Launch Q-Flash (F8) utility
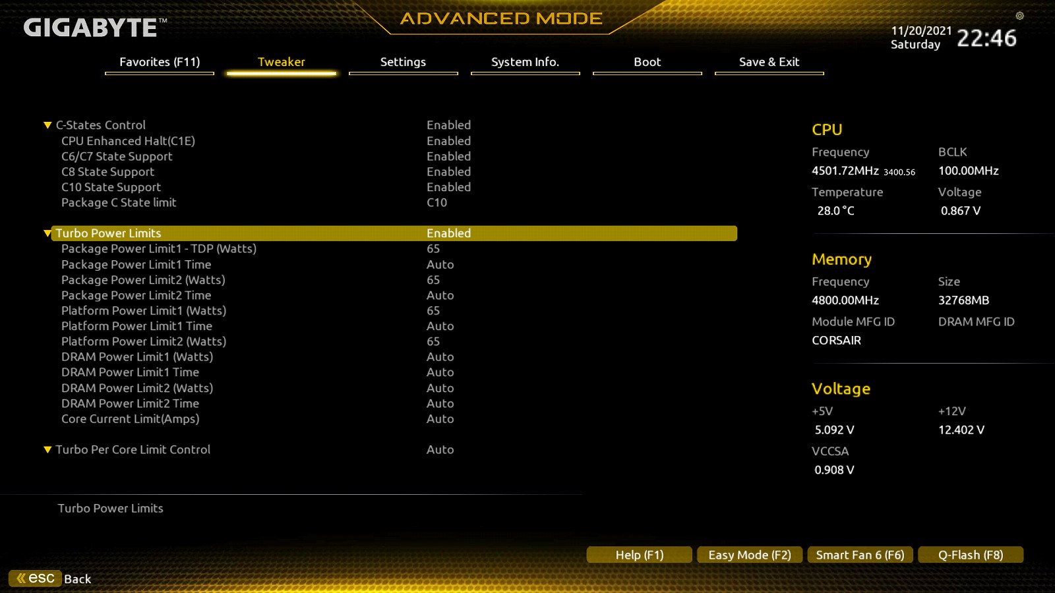Image resolution: width=1055 pixels, height=593 pixels. click(971, 555)
